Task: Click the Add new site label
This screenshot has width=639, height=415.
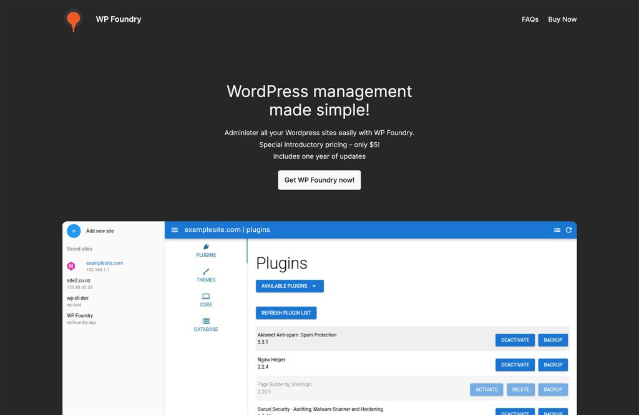Action: 100,231
